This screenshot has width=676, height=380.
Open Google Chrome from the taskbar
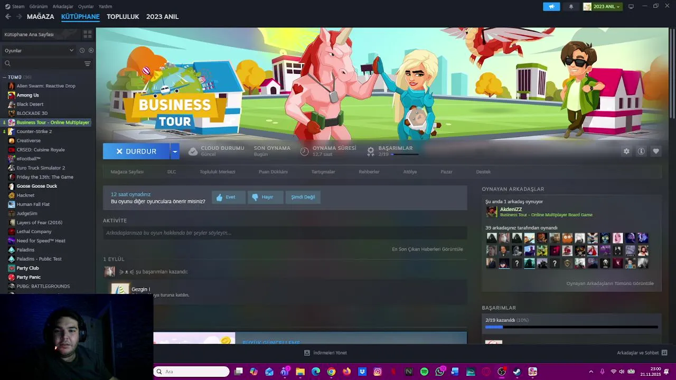331,372
